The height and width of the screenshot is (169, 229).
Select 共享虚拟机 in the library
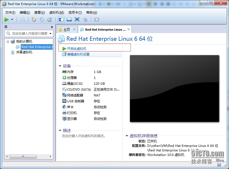coord(24,52)
